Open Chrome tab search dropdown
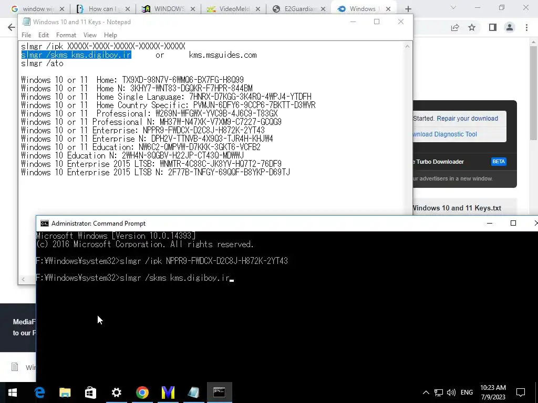The height and width of the screenshot is (403, 538). (x=453, y=7)
